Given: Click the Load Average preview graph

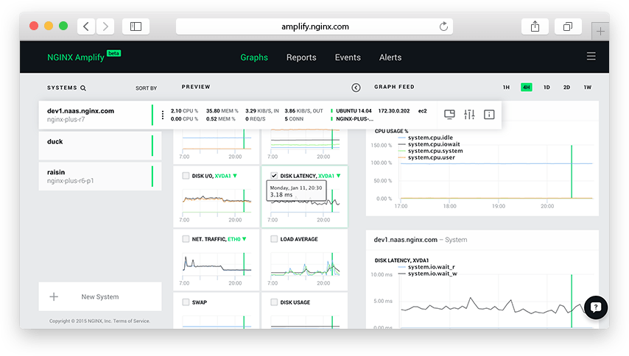Looking at the screenshot, I should (305, 265).
